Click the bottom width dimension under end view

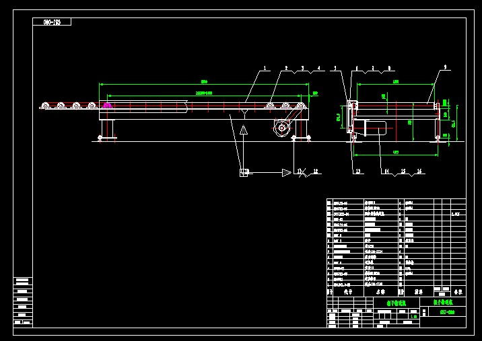[x=396, y=154]
